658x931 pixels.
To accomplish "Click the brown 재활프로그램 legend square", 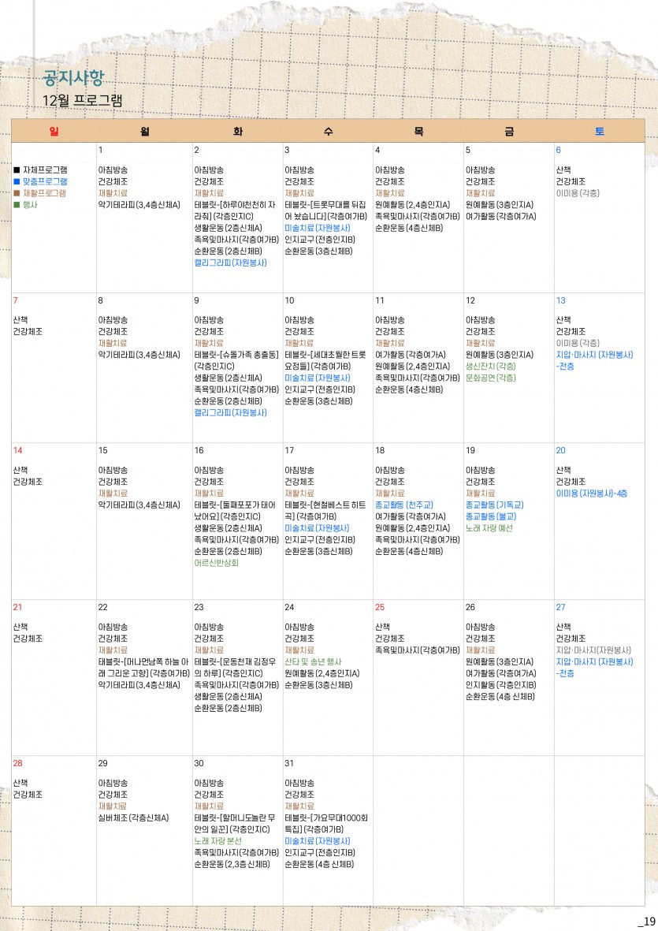I will point(17,193).
